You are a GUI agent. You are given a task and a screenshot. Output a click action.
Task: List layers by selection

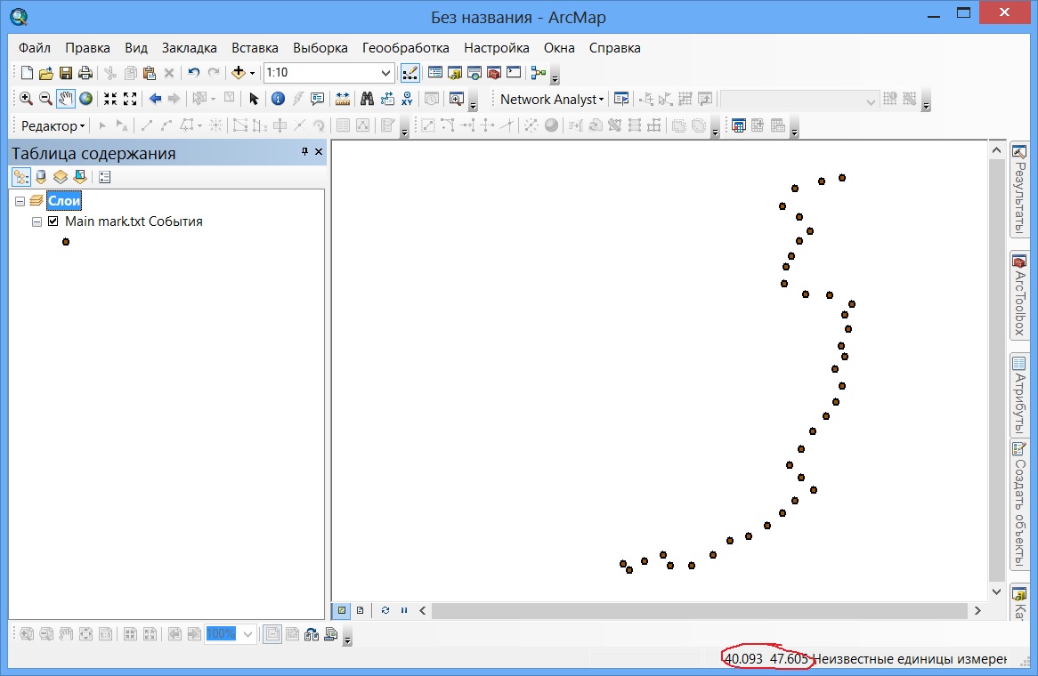[x=80, y=177]
